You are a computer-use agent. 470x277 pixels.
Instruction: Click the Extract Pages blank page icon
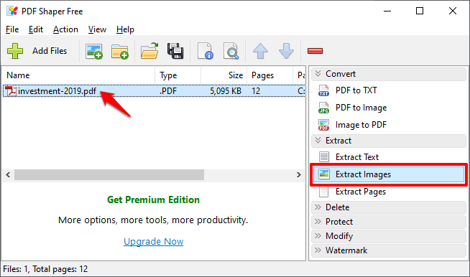323,192
